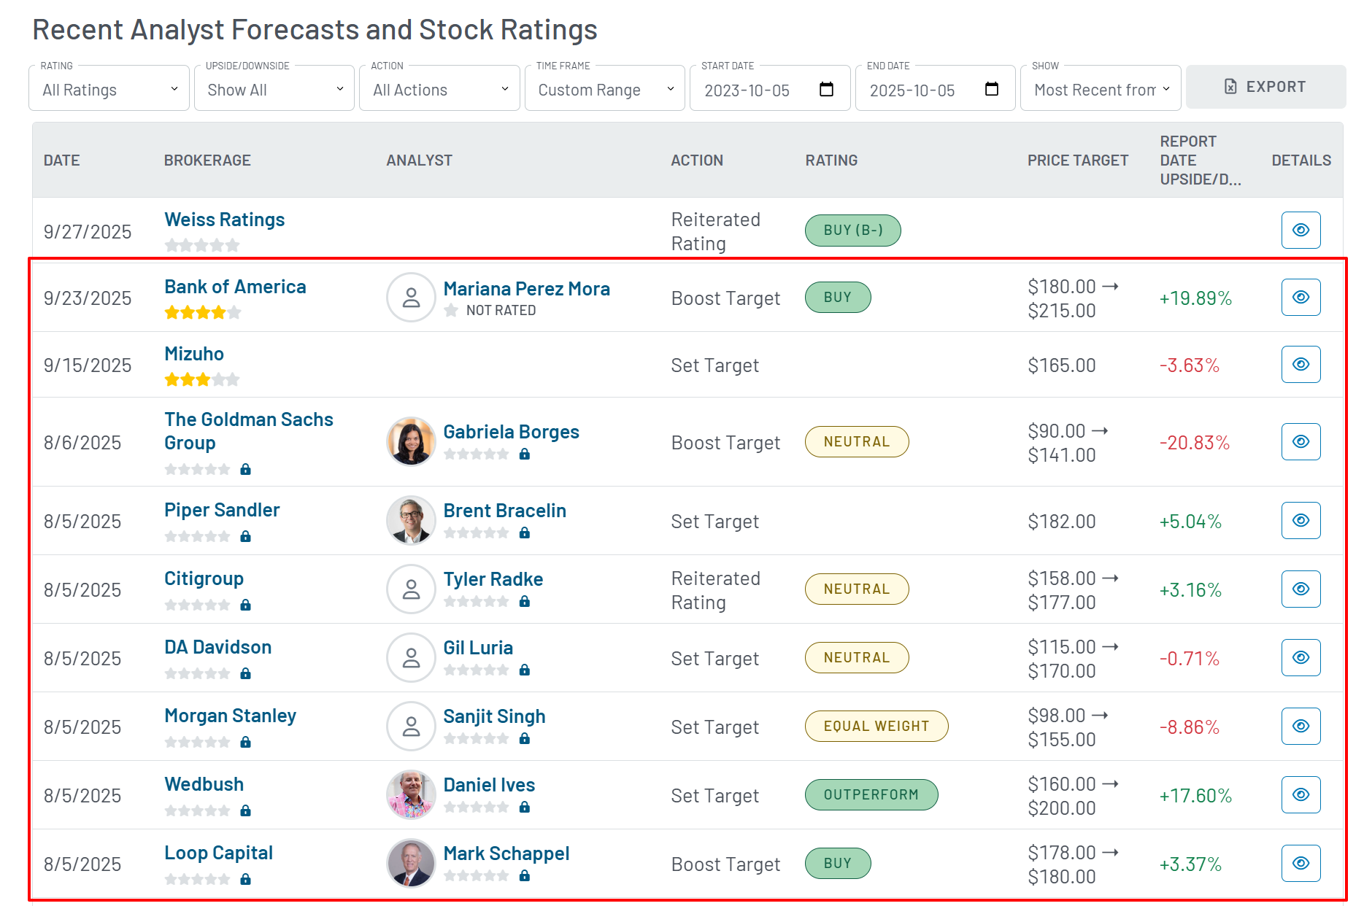Open Morgan Stanley brokerage link
This screenshot has width=1364, height=906.
(231, 716)
